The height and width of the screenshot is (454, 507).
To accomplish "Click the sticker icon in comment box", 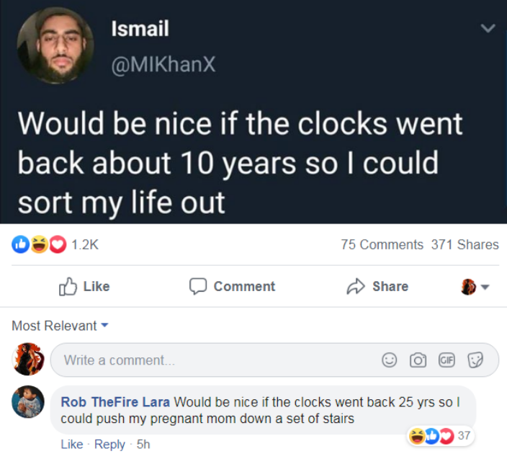I will pos(474,360).
